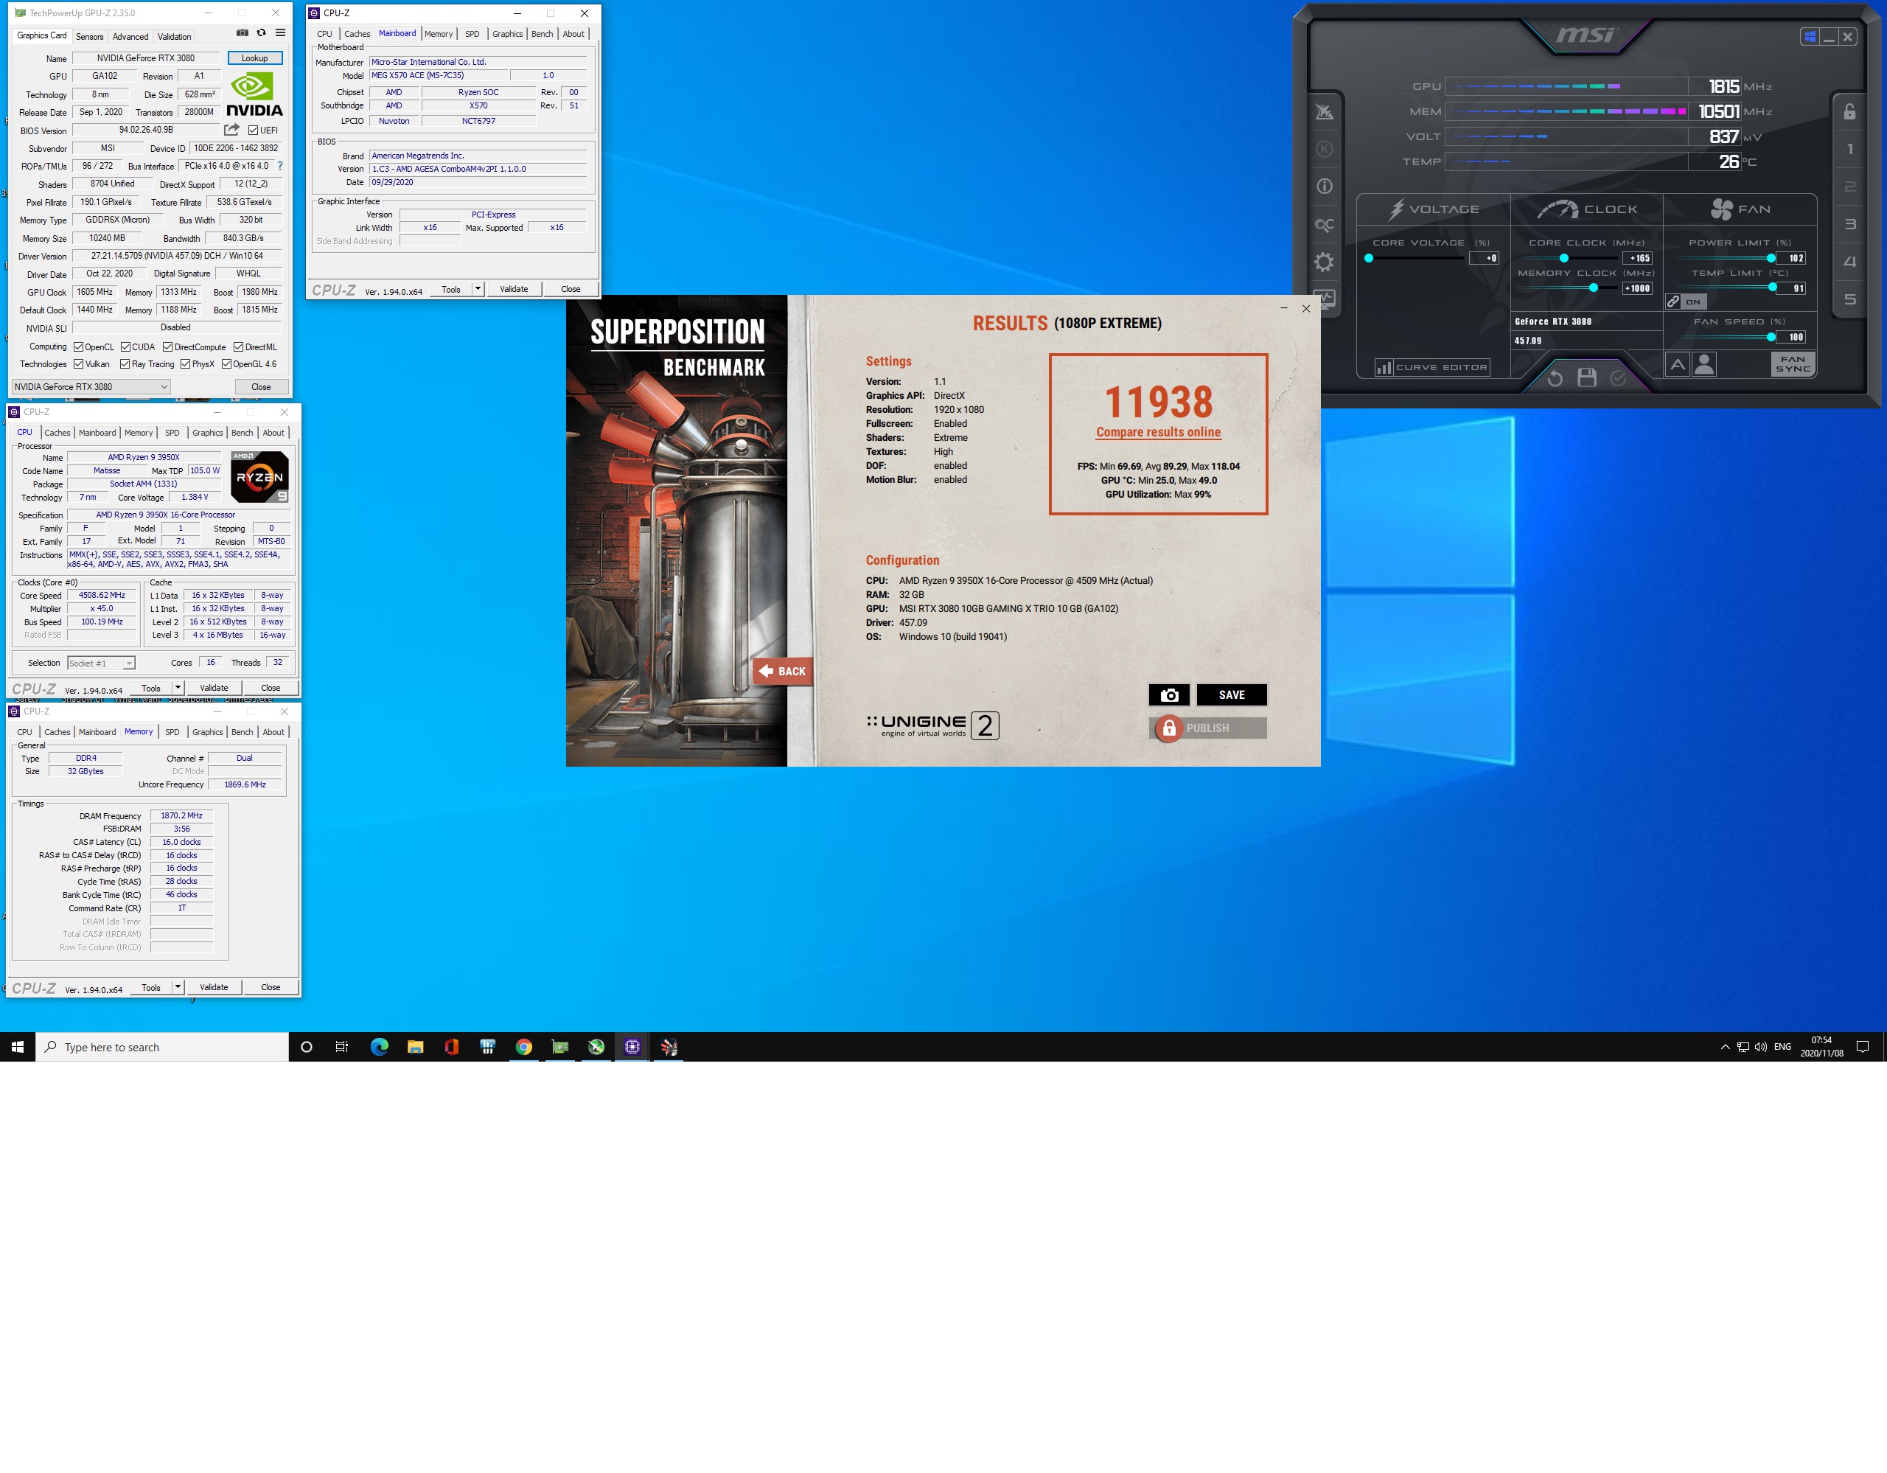This screenshot has width=1887, height=1473.
Task: Click the Core Clock slider handle
Action: click(1564, 258)
